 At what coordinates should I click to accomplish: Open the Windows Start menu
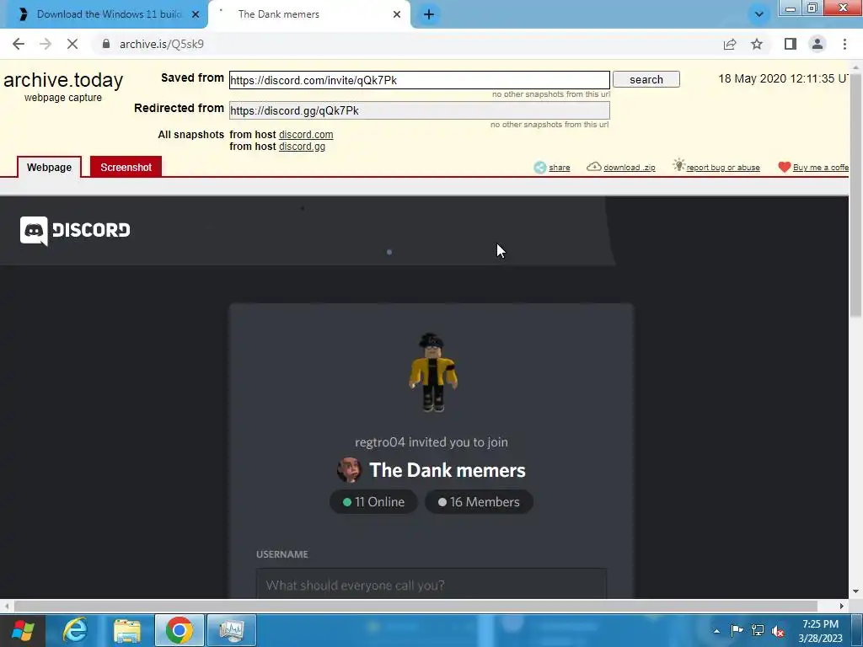(23, 630)
